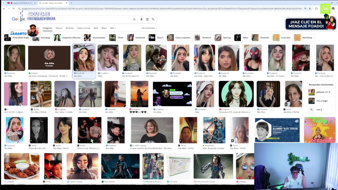Open tab search chevron at top left
Viewport: 338px width, 190px height.
[x=3, y=3]
